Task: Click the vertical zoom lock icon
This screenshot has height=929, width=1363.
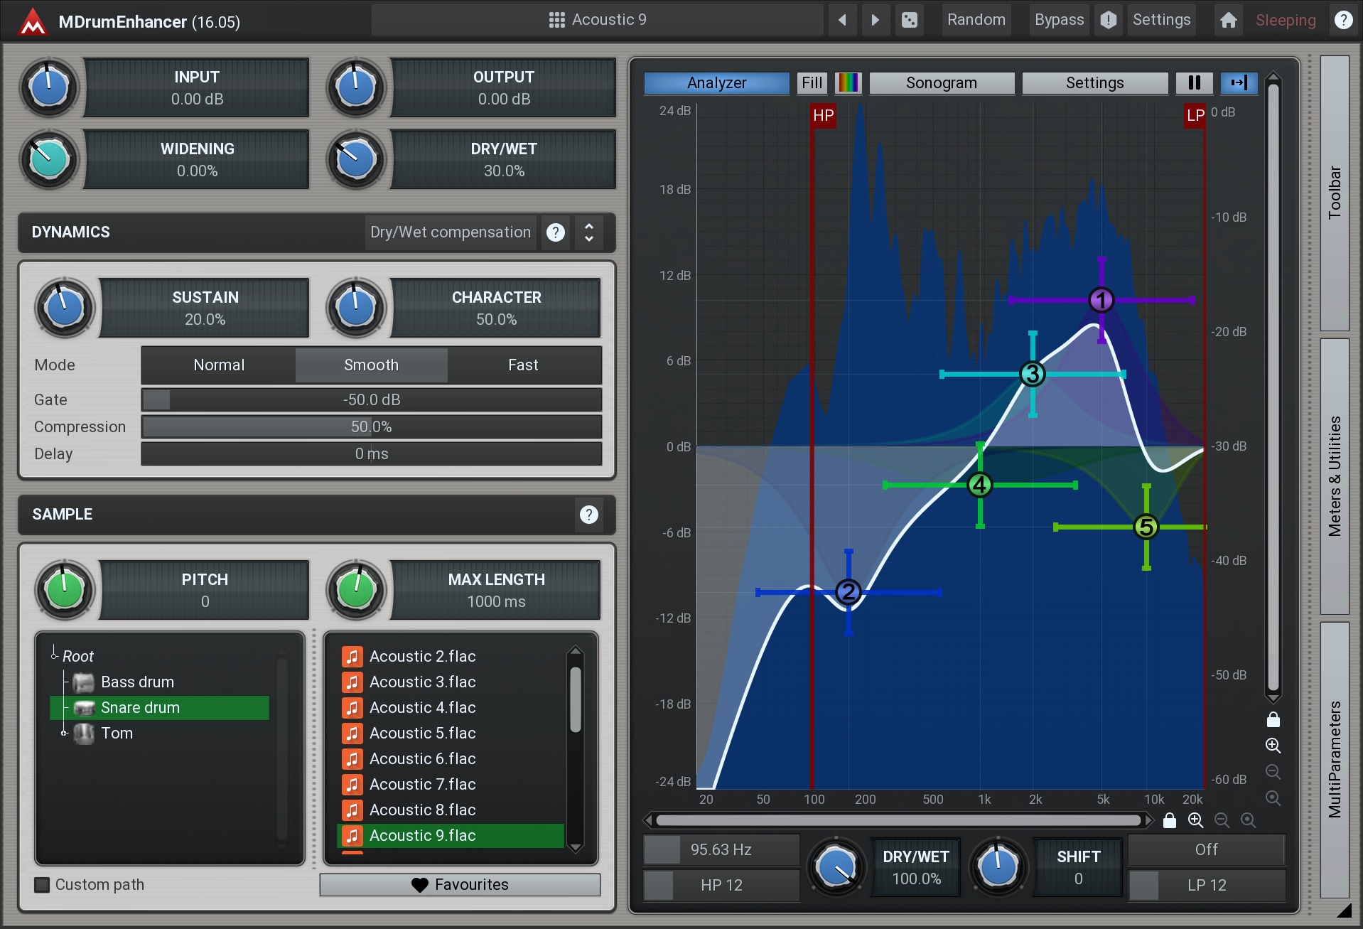Action: [x=1273, y=720]
